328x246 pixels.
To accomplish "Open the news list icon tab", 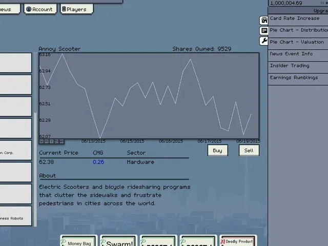I will pos(264,31).
